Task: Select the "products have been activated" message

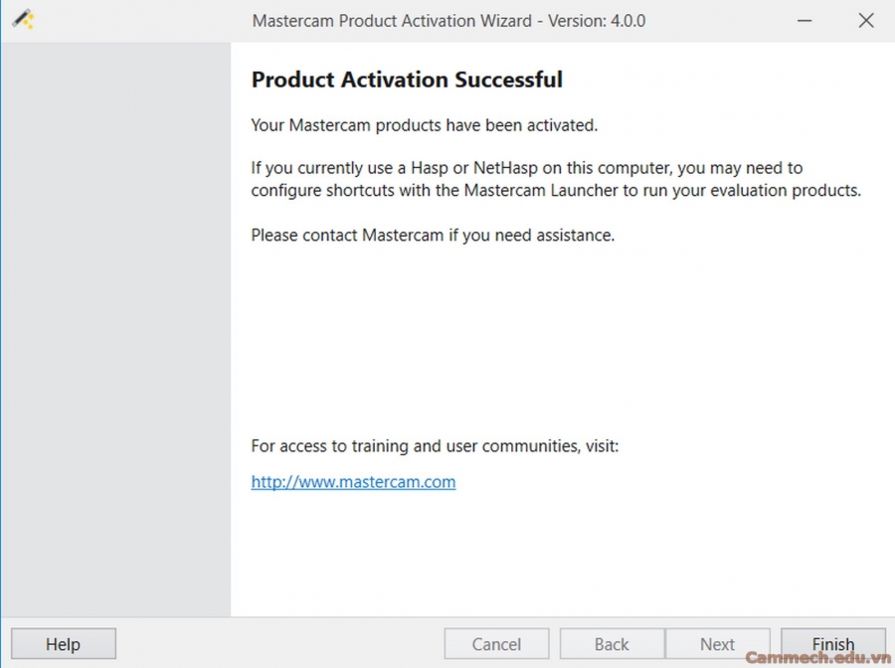Action: (x=424, y=125)
